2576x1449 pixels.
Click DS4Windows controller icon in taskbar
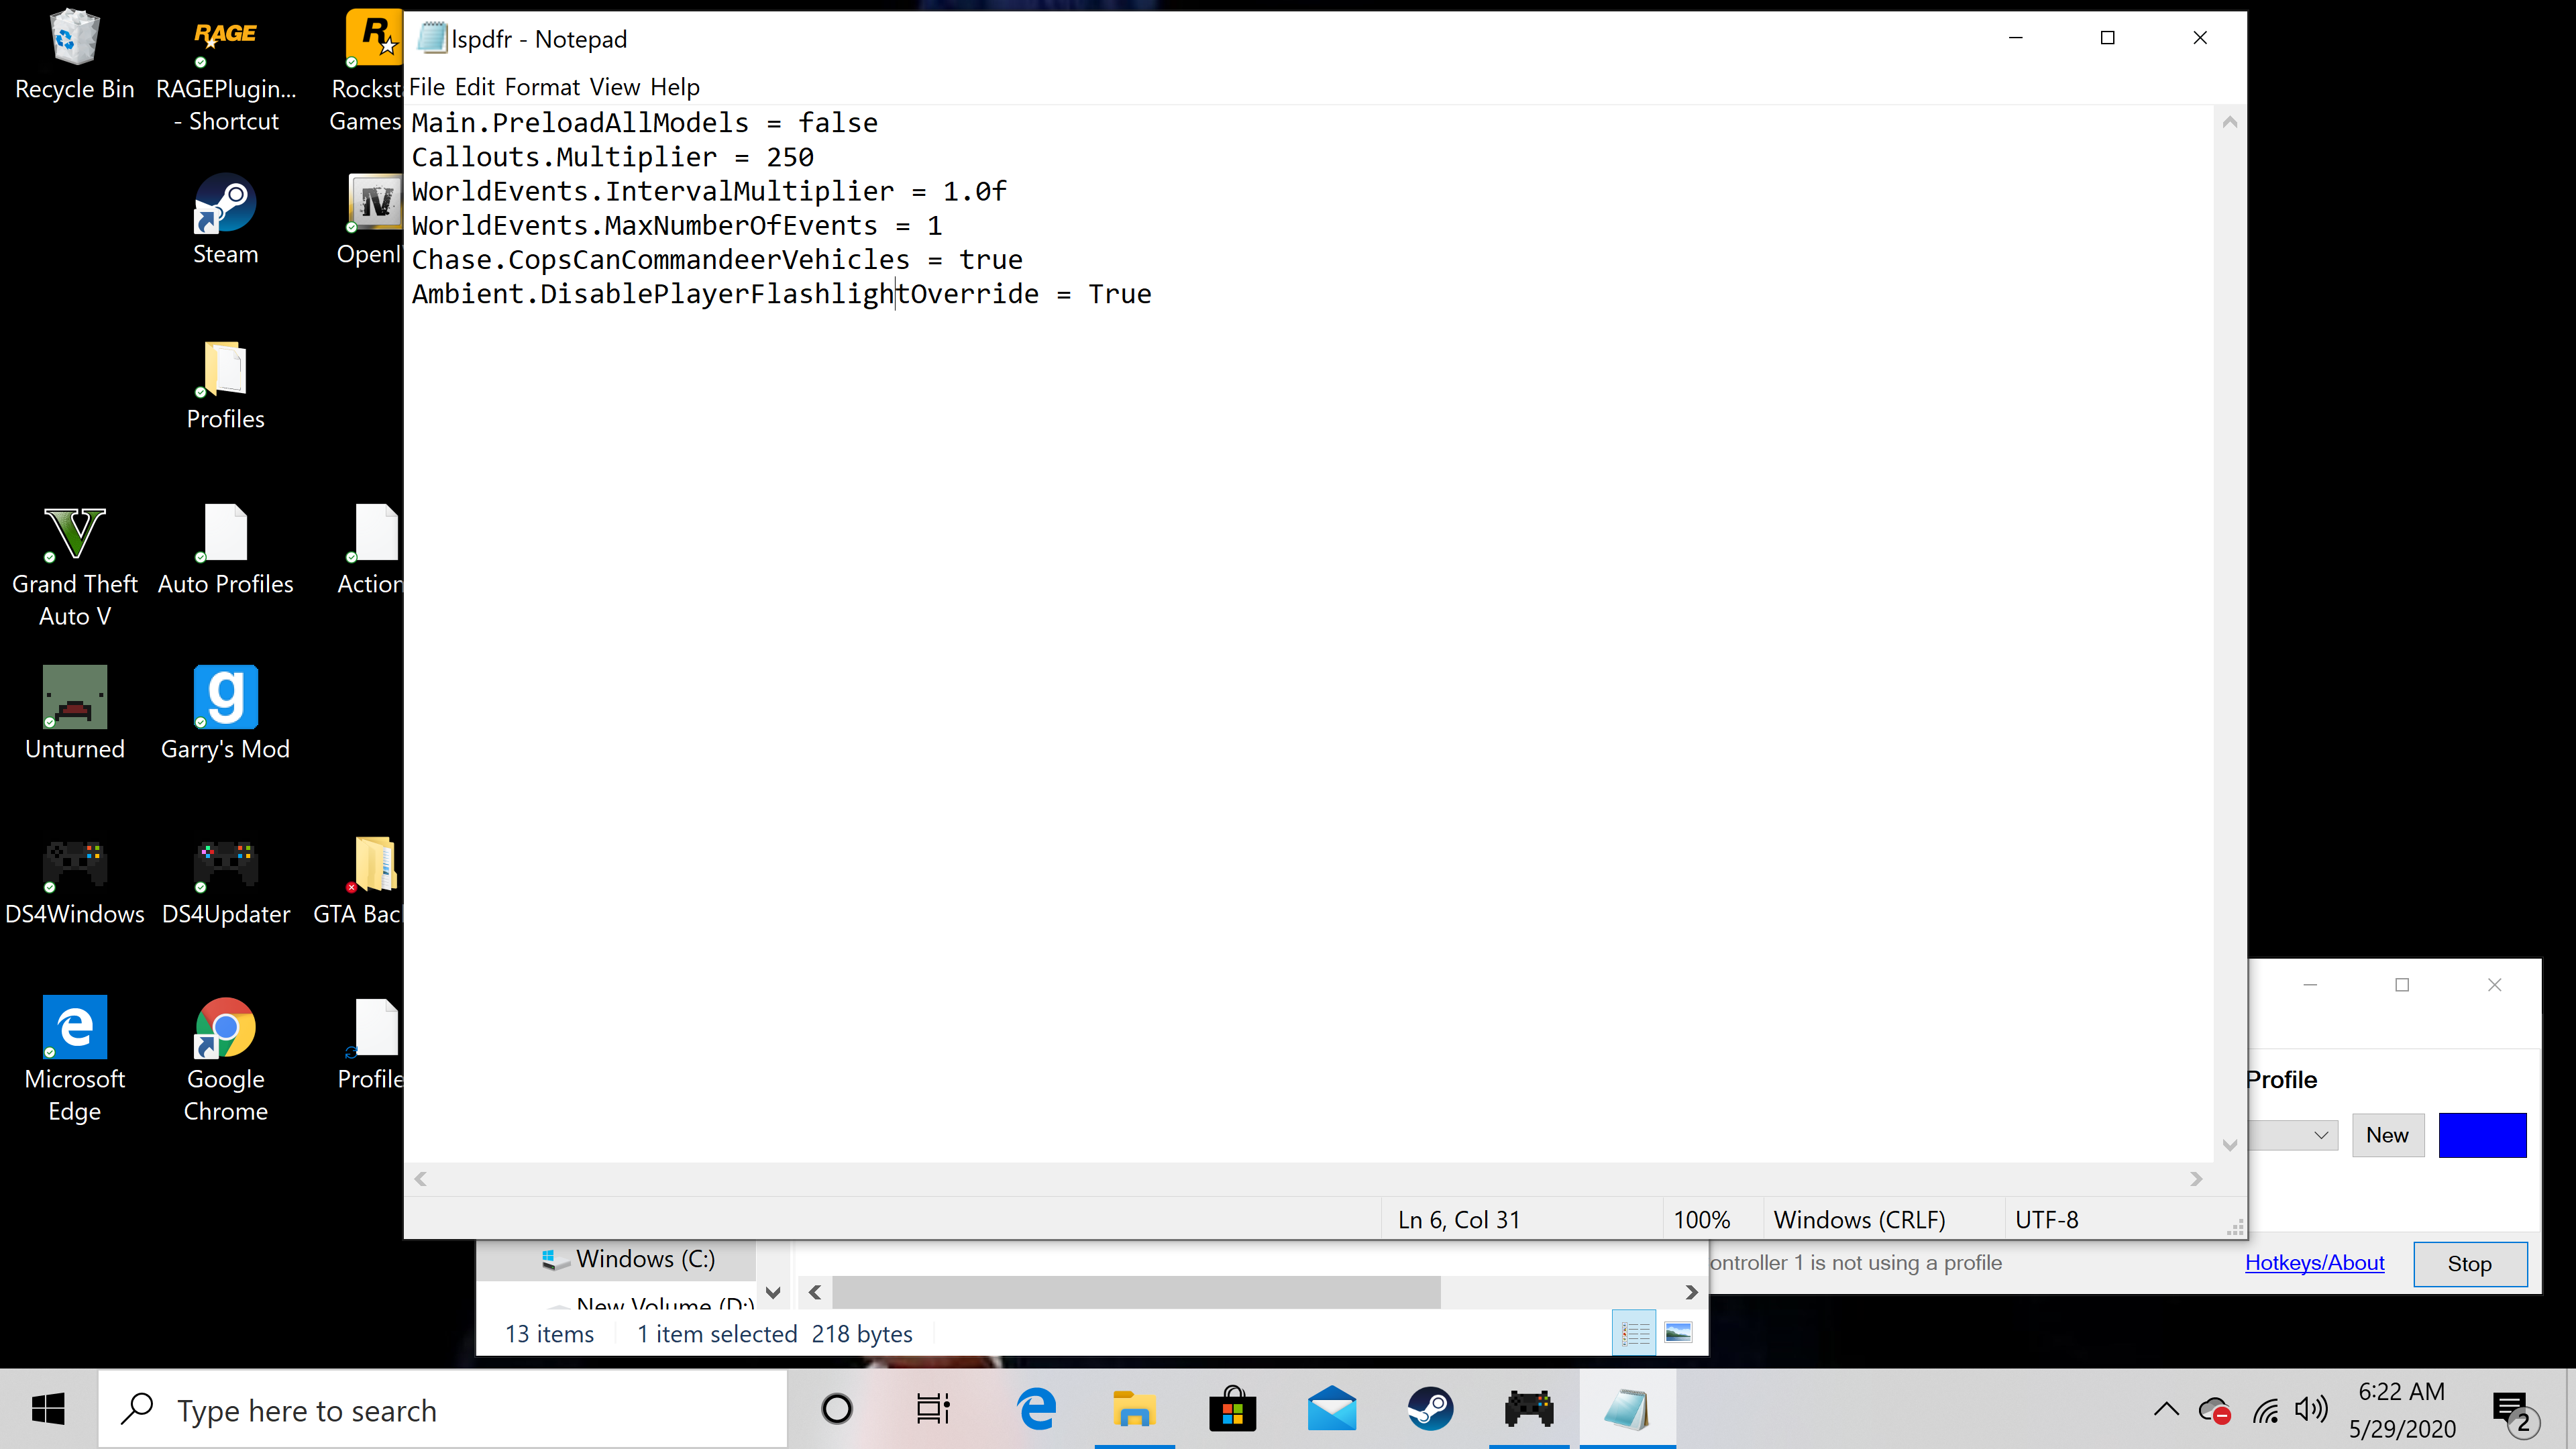click(x=1529, y=1410)
